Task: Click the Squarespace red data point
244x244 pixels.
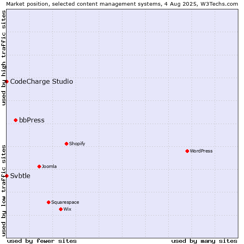Action: [x=48, y=202]
